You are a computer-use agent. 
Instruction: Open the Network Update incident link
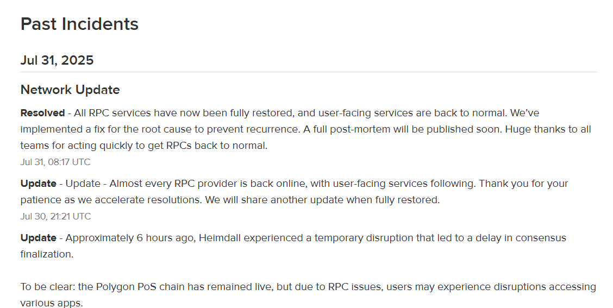pyautogui.click(x=70, y=90)
